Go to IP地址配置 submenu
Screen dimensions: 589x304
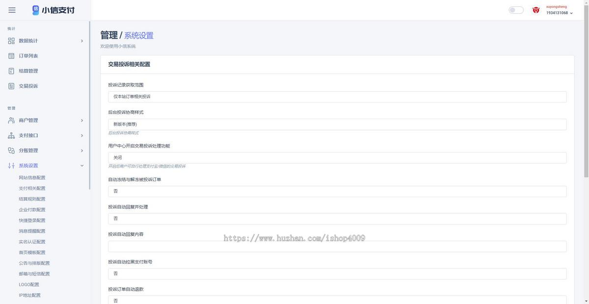pyautogui.click(x=30, y=296)
